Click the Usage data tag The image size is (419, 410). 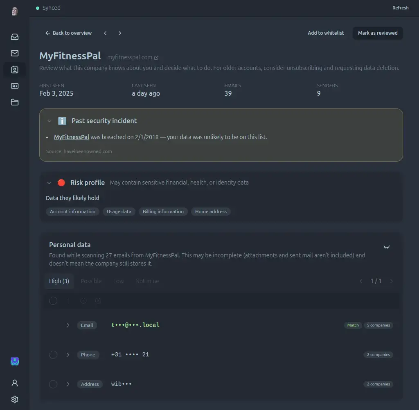(x=119, y=212)
